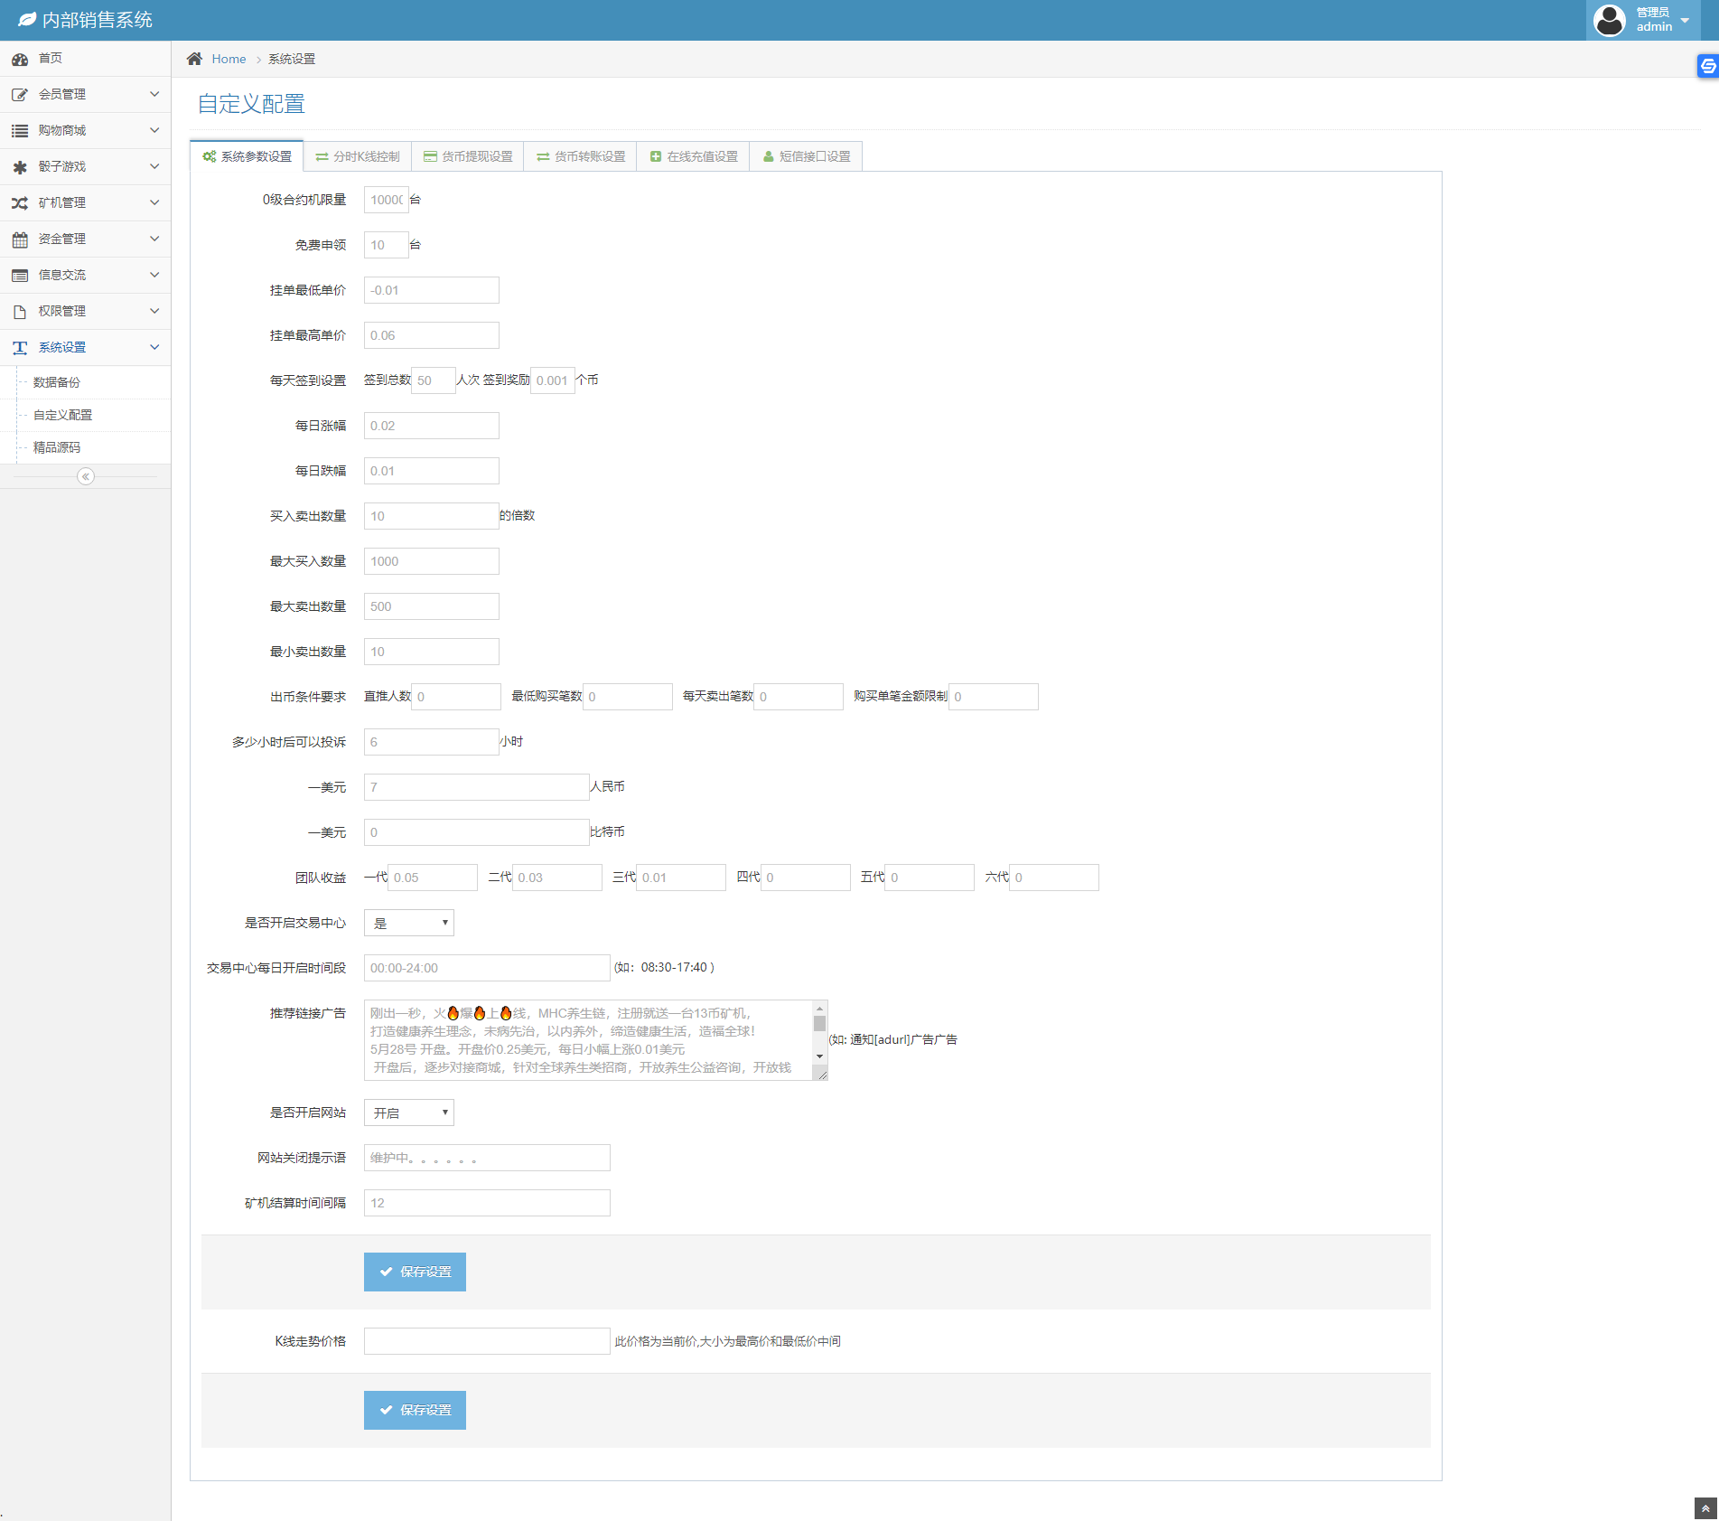Collapse sidebar with double-arrow icon
This screenshot has height=1521, width=1719.
[x=86, y=476]
